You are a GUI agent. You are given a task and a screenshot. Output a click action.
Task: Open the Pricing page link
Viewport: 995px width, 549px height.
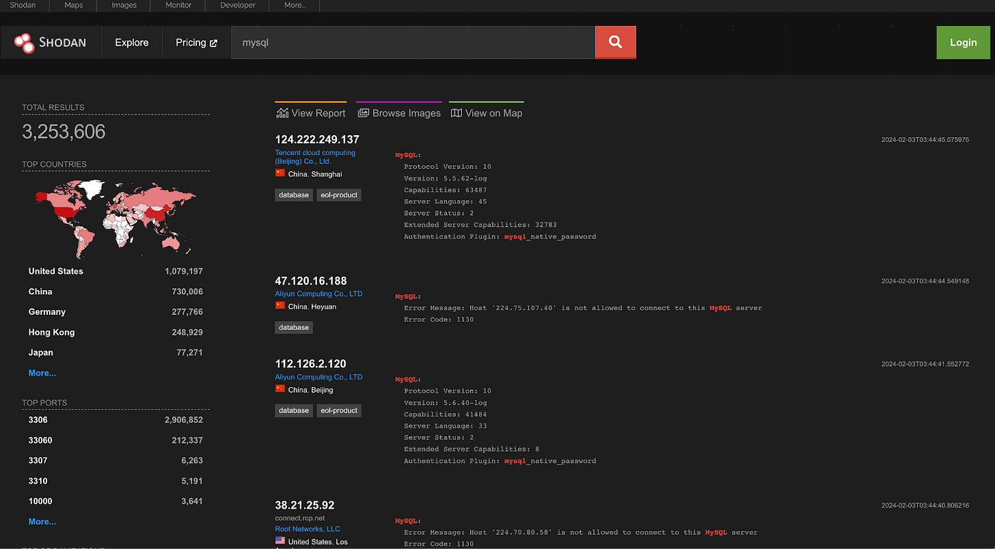tap(196, 42)
